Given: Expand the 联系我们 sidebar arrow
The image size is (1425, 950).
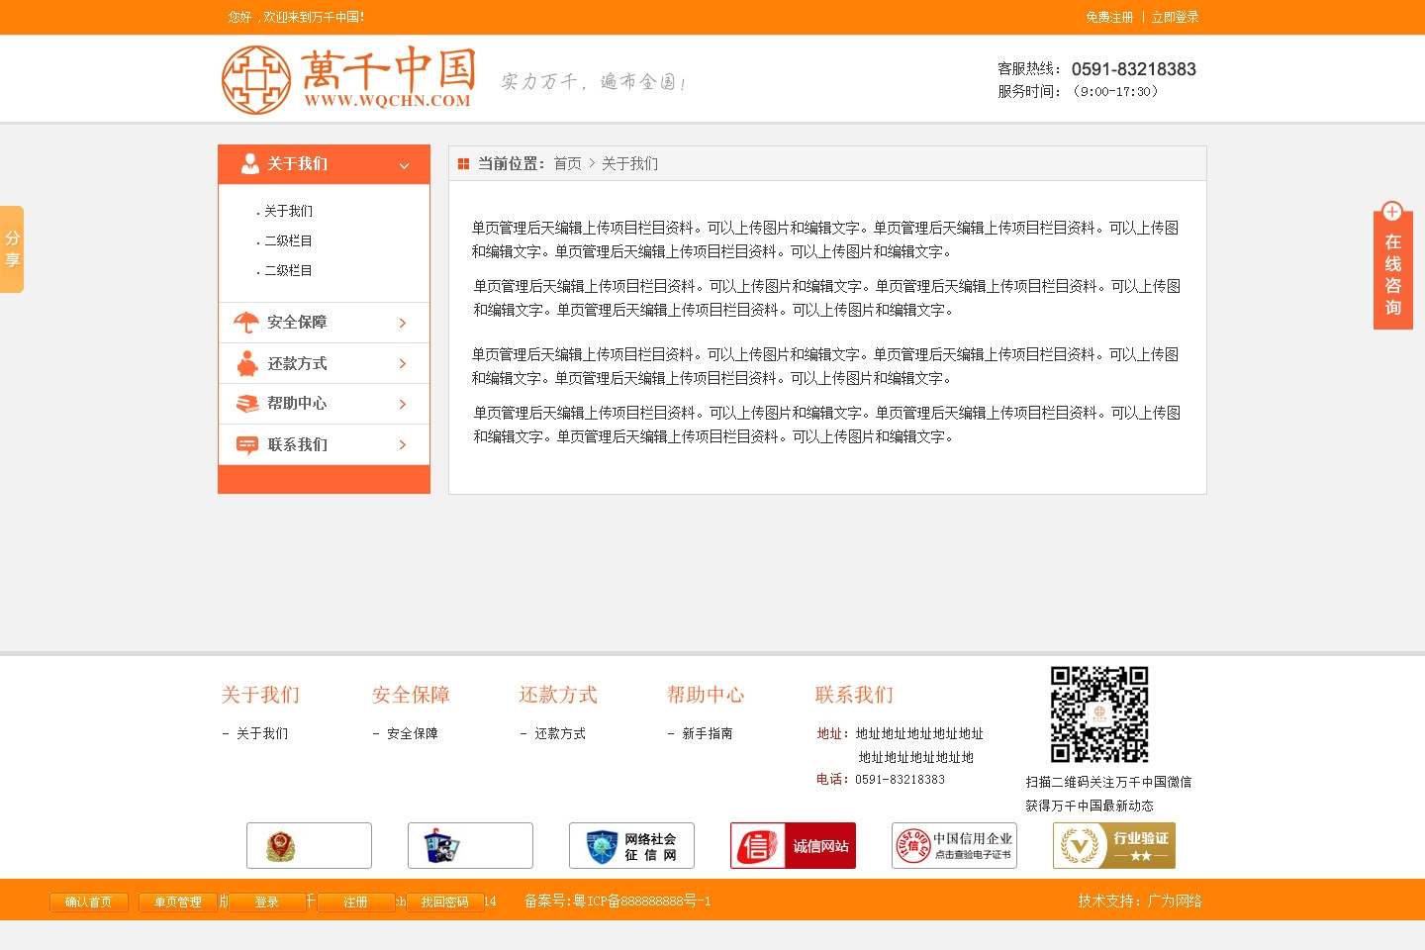Looking at the screenshot, I should pos(403,445).
